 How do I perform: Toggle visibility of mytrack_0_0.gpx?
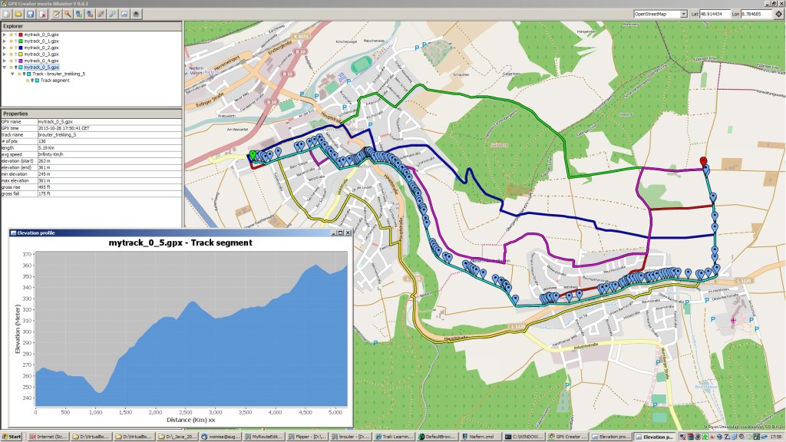11,35
